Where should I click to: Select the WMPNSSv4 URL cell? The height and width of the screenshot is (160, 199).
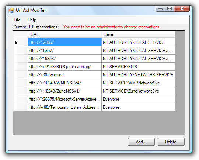click(x=64, y=83)
